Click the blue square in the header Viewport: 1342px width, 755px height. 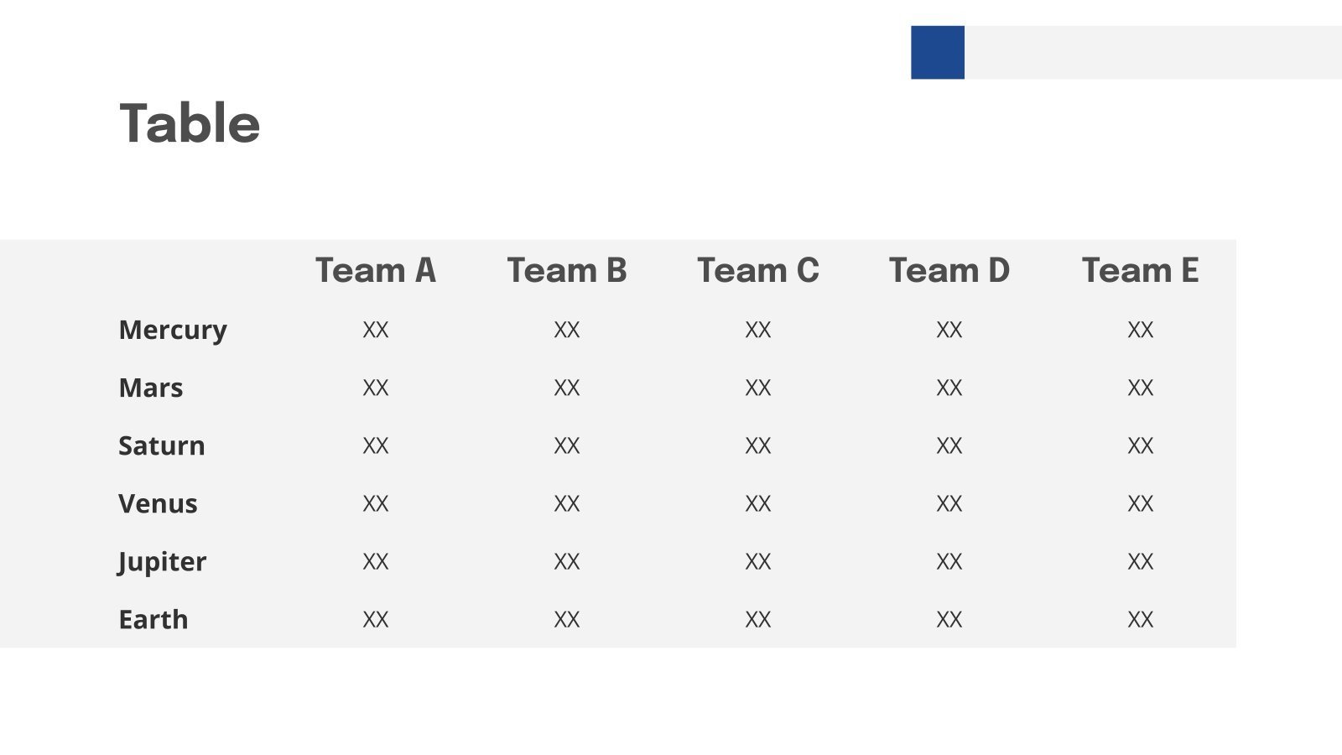click(x=937, y=52)
